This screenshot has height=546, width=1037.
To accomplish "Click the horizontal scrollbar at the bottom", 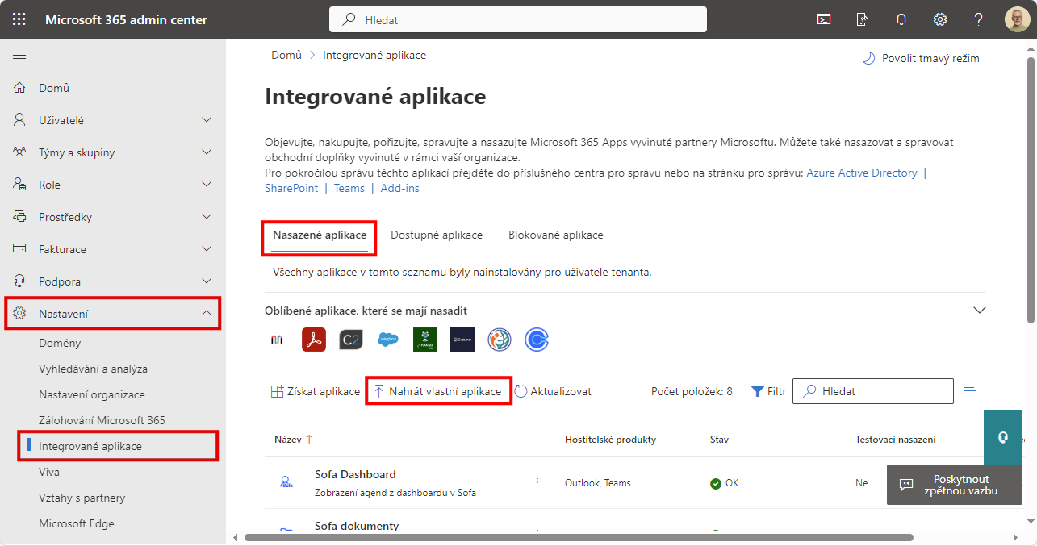I will pos(579,537).
